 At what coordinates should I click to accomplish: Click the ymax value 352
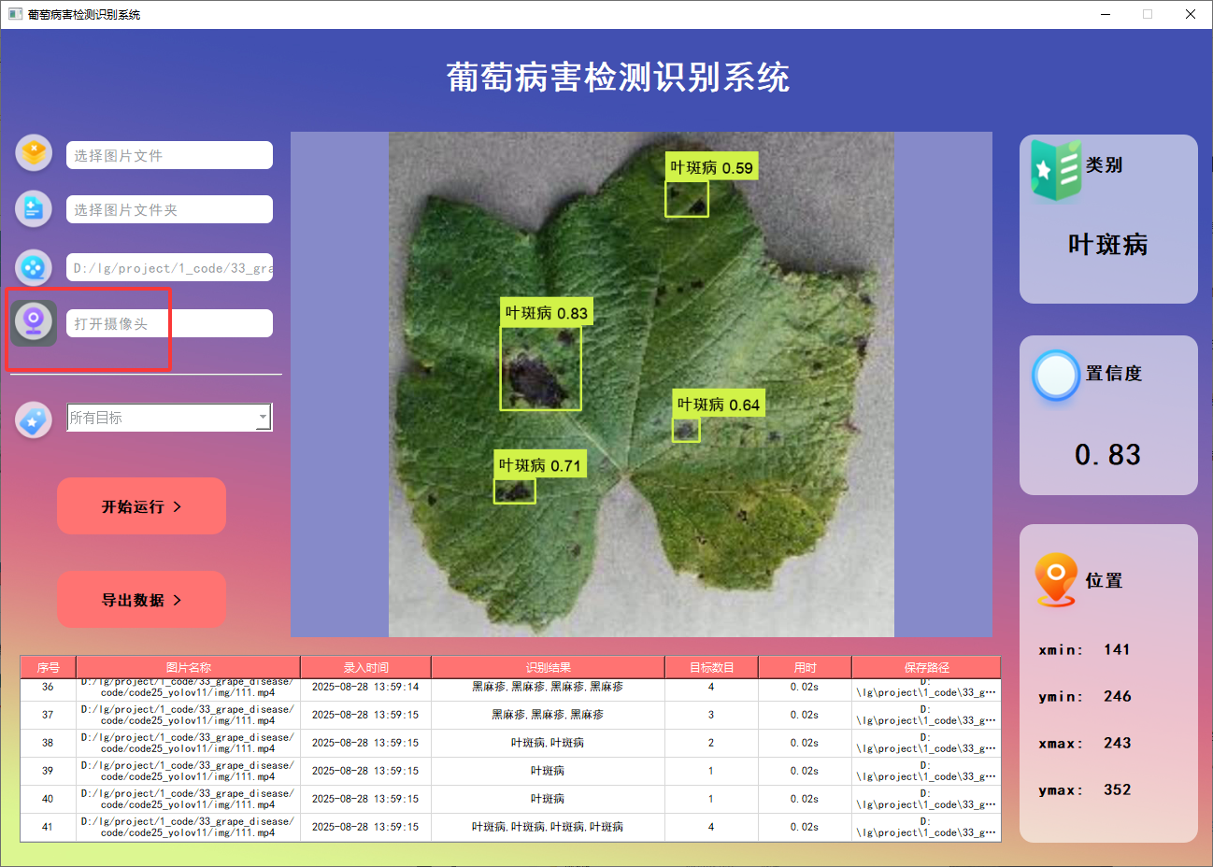[x=1117, y=789]
